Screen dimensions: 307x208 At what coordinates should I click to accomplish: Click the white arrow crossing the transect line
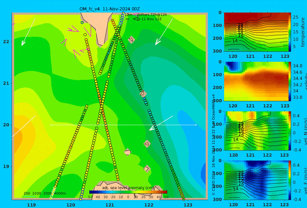tap(161, 123)
